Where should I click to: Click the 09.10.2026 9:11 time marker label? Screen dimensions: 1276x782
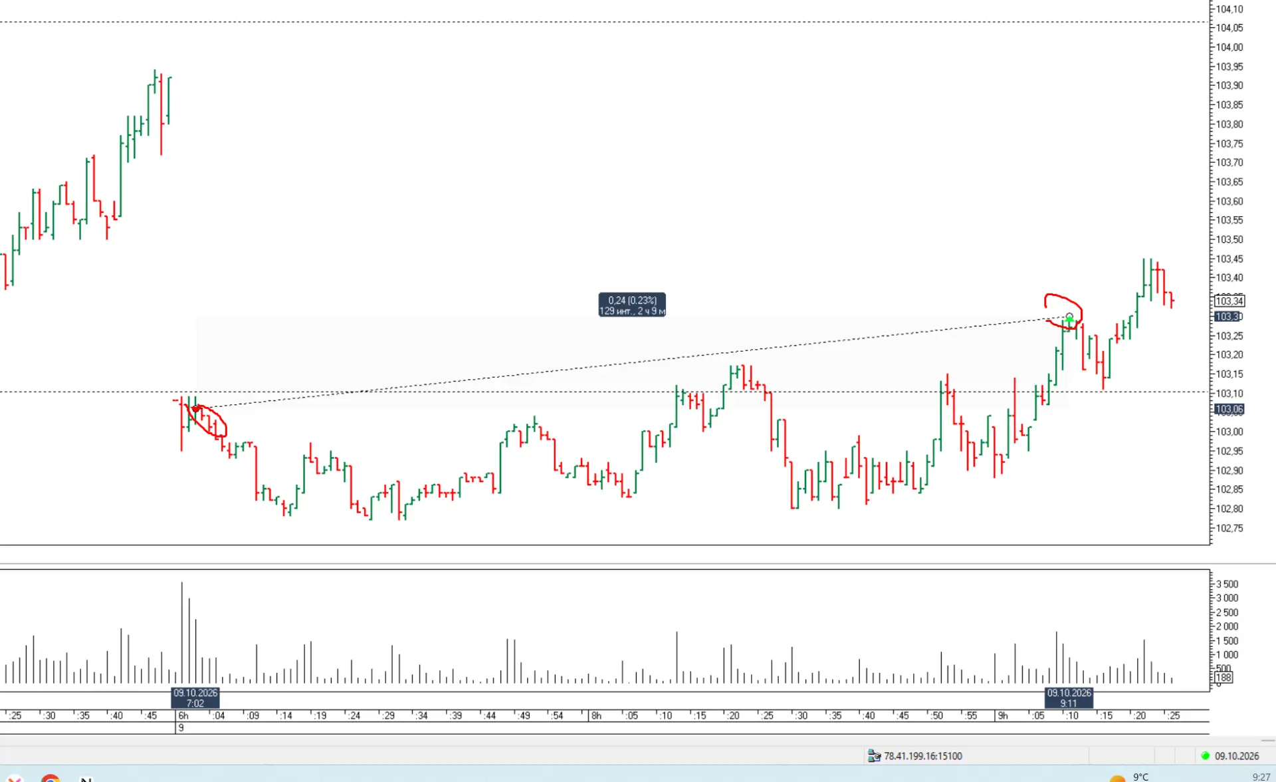(x=1069, y=698)
